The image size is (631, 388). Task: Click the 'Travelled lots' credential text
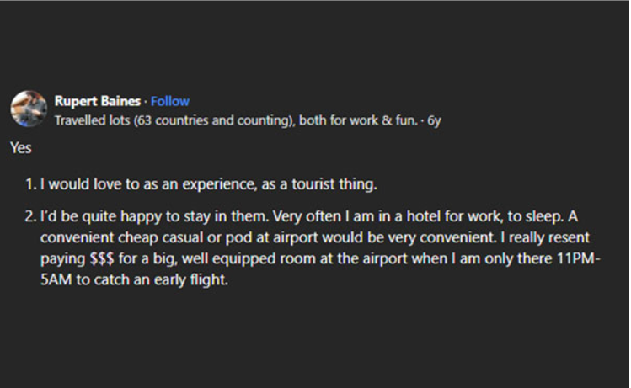coord(92,120)
